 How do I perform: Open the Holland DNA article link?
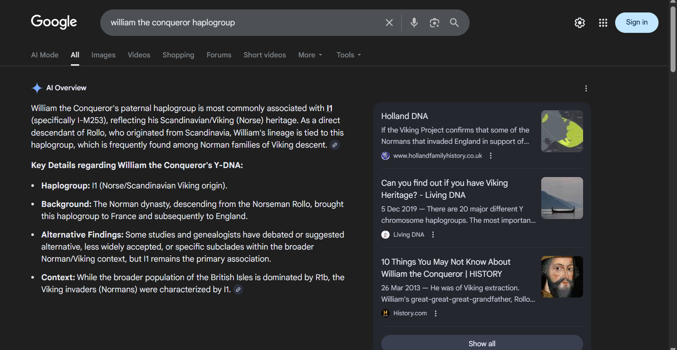pos(404,116)
